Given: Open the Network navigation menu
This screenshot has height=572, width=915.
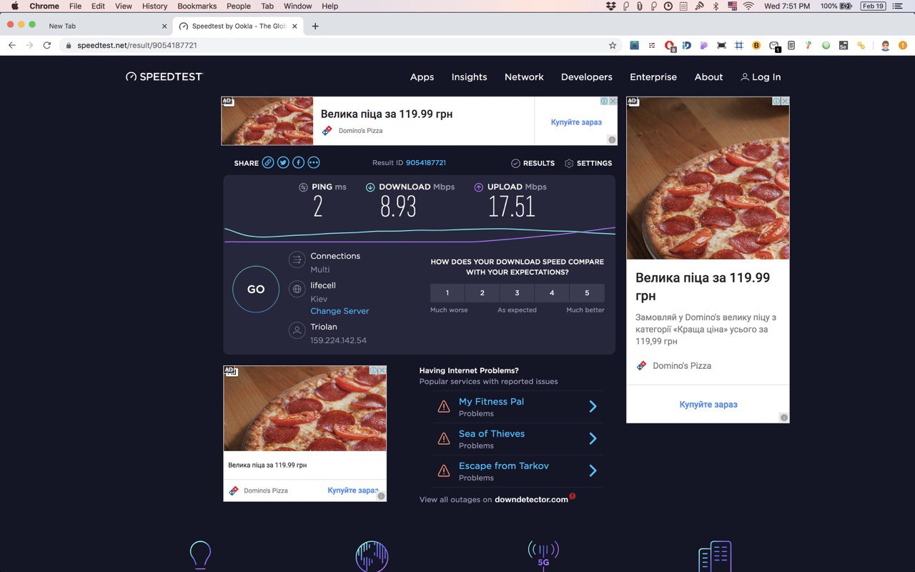Looking at the screenshot, I should 524,77.
